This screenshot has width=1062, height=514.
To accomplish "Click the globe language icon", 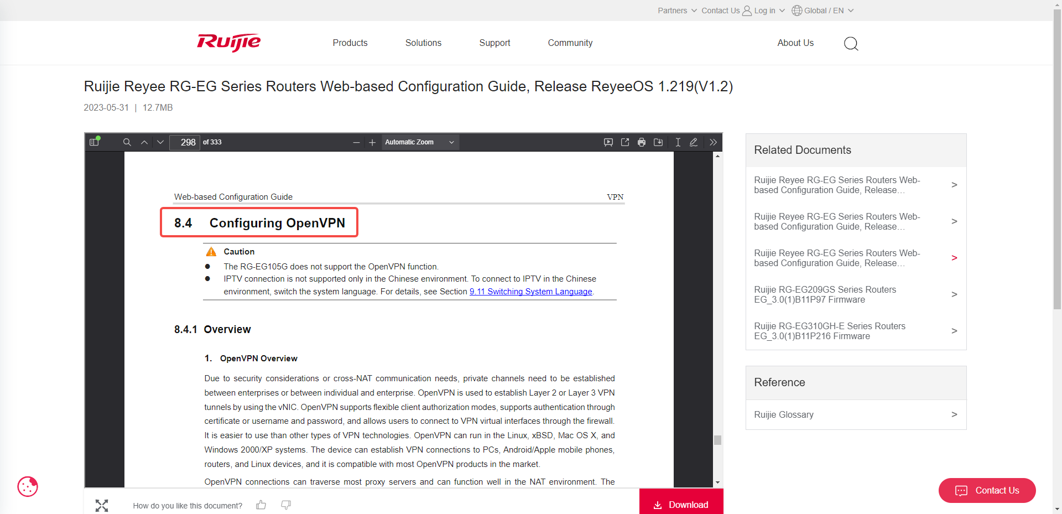I will (797, 11).
